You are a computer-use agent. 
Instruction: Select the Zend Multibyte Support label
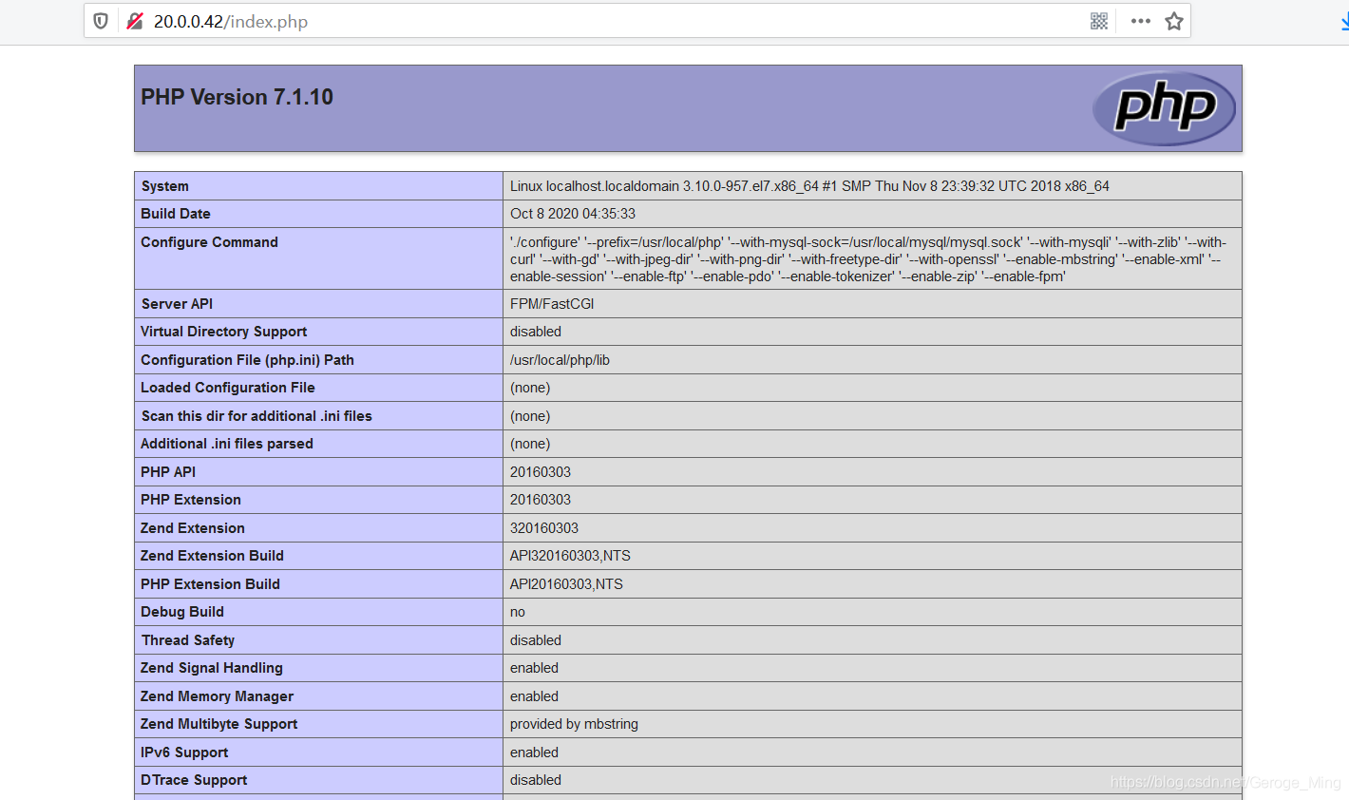219,724
